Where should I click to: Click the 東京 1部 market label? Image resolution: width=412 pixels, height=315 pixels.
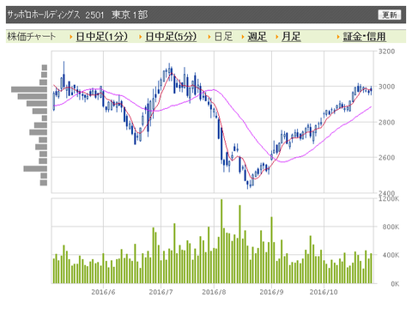click(x=130, y=15)
